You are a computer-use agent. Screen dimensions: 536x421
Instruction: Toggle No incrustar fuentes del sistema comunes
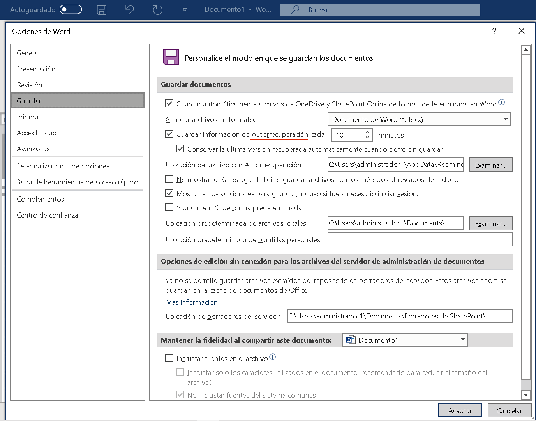pos(180,394)
